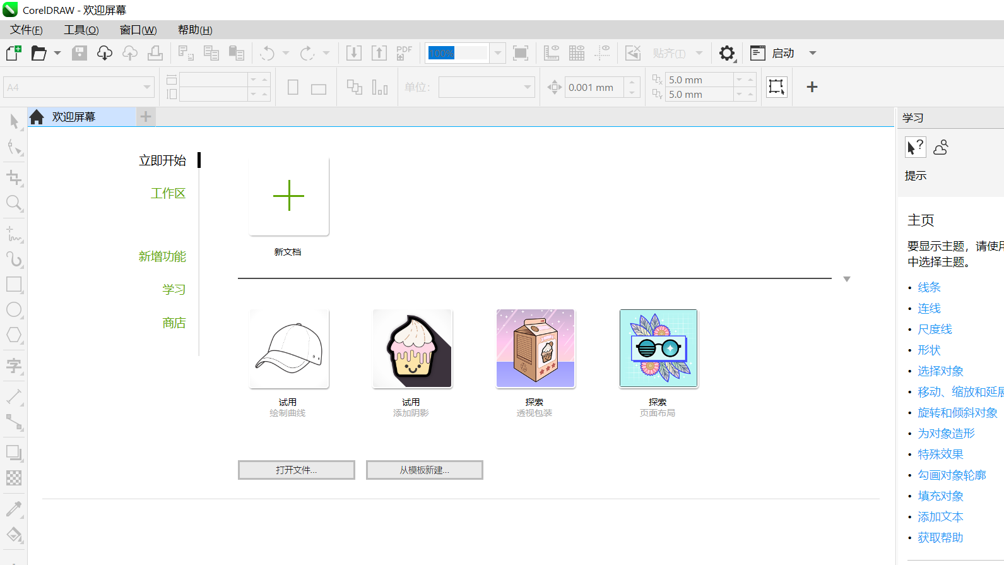Image resolution: width=1004 pixels, height=565 pixels.
Task: Select the Crop tool
Action: pyautogui.click(x=14, y=178)
